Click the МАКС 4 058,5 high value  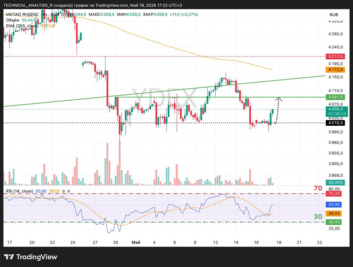tap(101, 14)
